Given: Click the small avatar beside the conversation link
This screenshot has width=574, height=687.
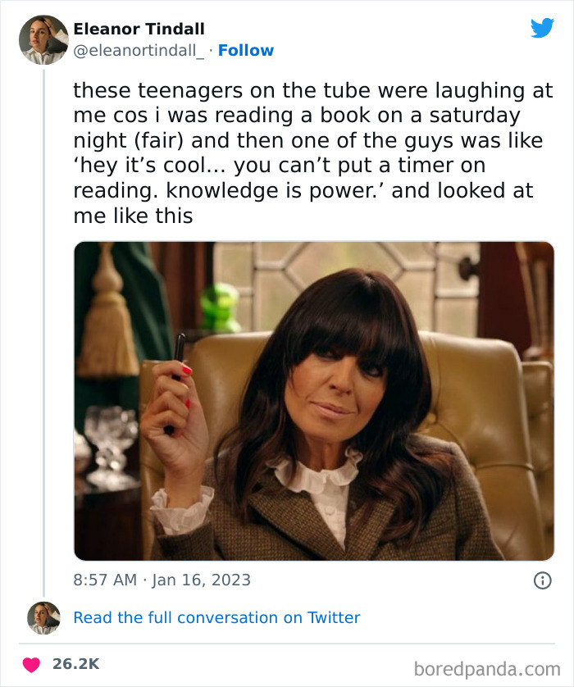Looking at the screenshot, I should pos(42,616).
